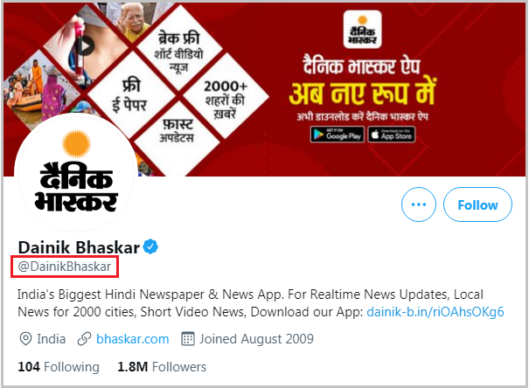The height and width of the screenshot is (388, 529).
Task: Click the location pin icon
Action: tap(25, 339)
